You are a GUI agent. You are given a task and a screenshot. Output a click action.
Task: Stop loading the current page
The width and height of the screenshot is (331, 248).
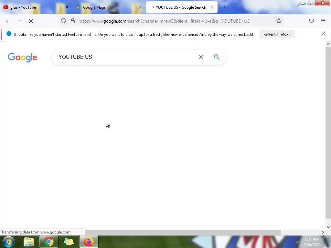coord(31,21)
